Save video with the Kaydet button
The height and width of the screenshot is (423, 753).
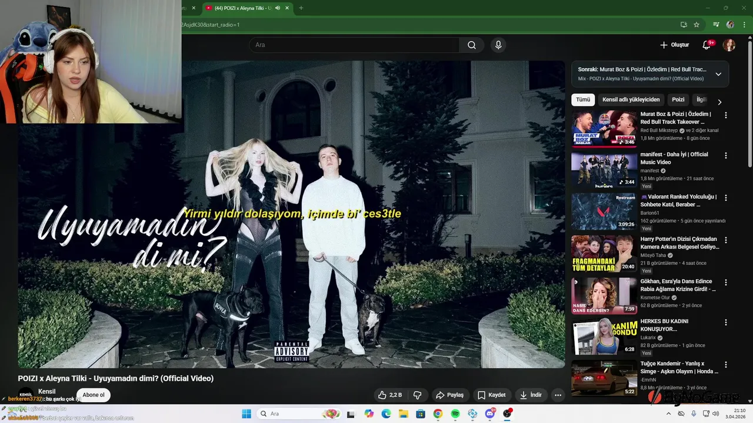[491, 395]
